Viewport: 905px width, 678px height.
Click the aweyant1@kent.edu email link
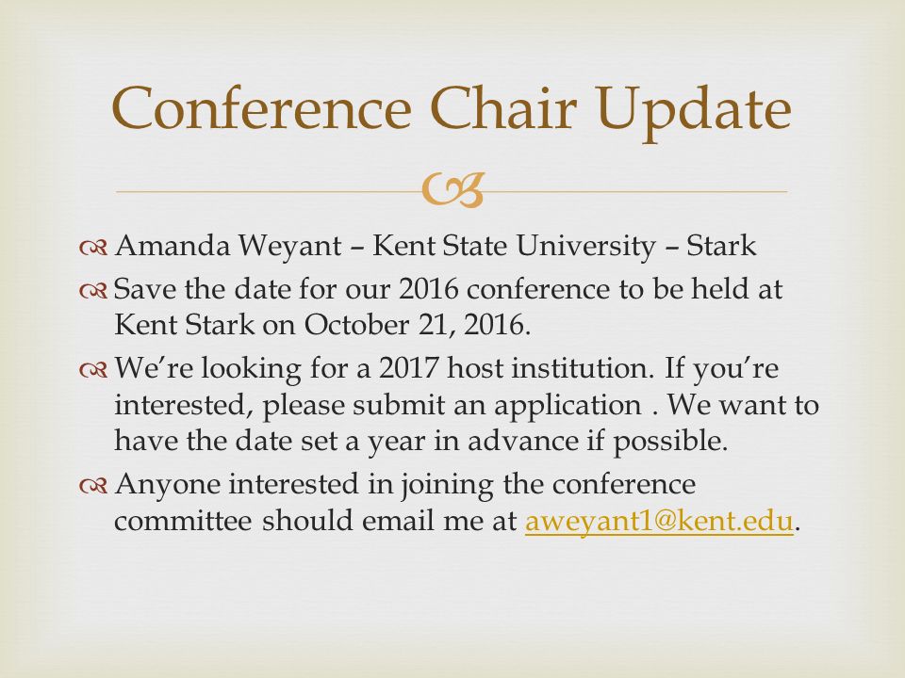[x=659, y=521]
